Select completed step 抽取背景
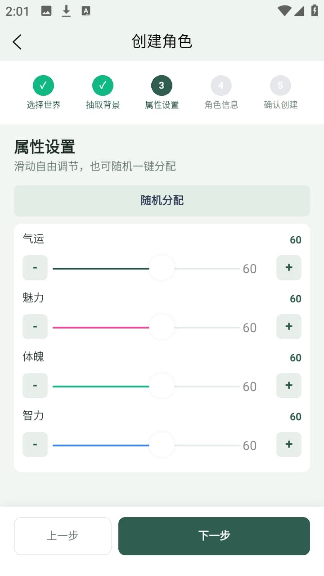Screen dimensions: 324x576 point(103,85)
